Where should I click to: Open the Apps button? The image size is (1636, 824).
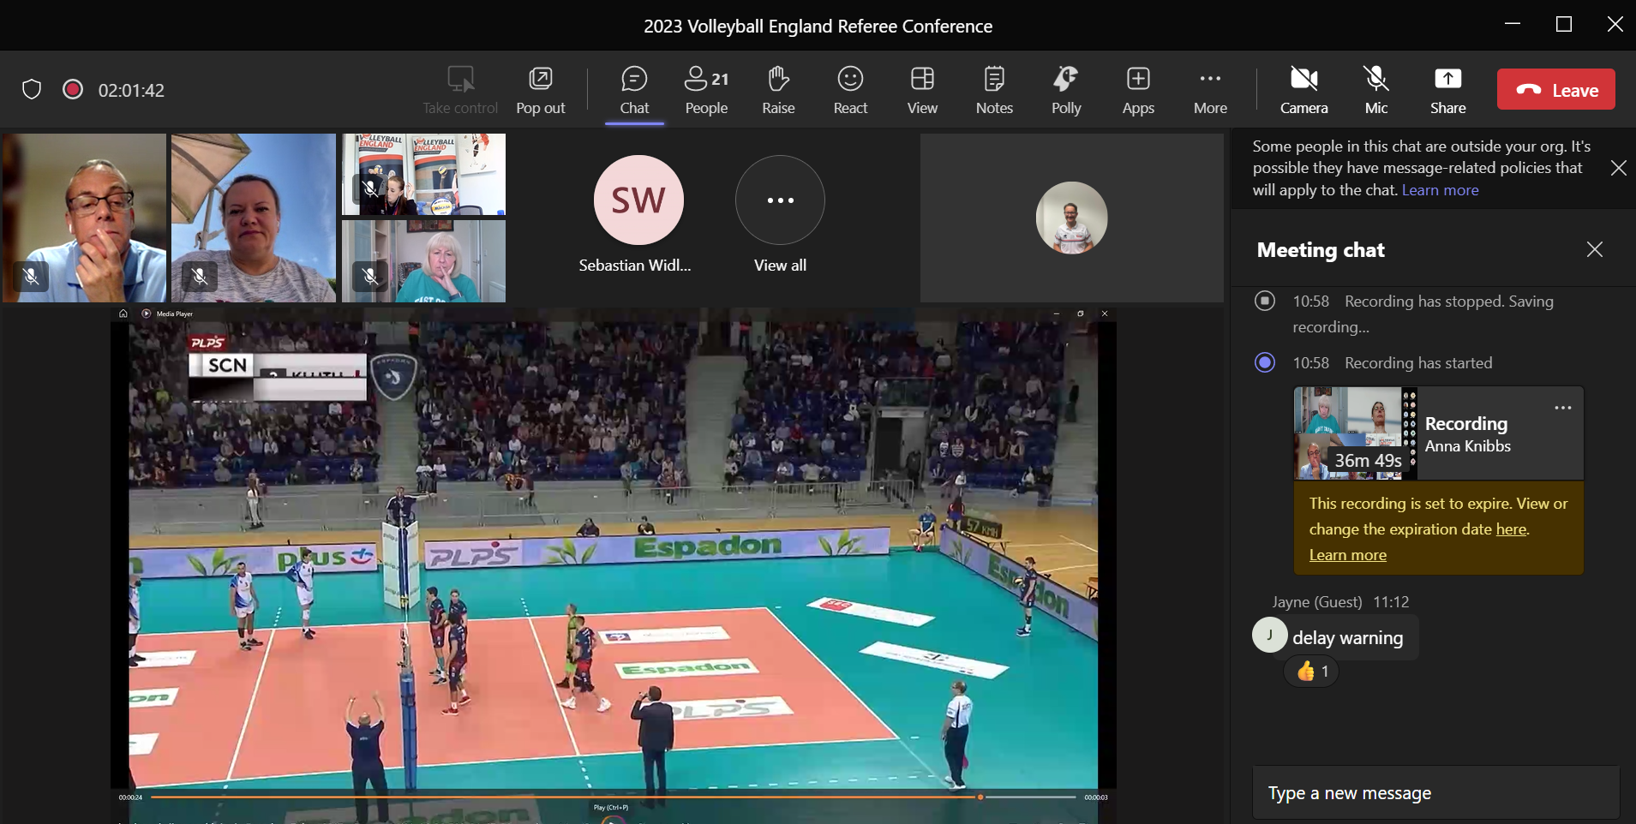(x=1138, y=90)
